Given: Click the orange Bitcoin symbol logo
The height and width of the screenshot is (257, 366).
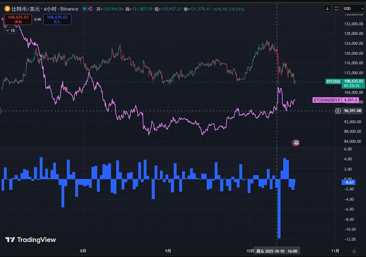Looking at the screenshot, I should [6, 9].
